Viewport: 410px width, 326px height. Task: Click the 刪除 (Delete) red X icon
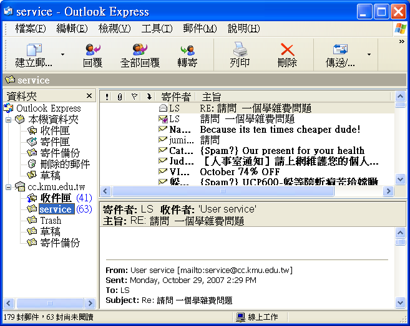287,49
